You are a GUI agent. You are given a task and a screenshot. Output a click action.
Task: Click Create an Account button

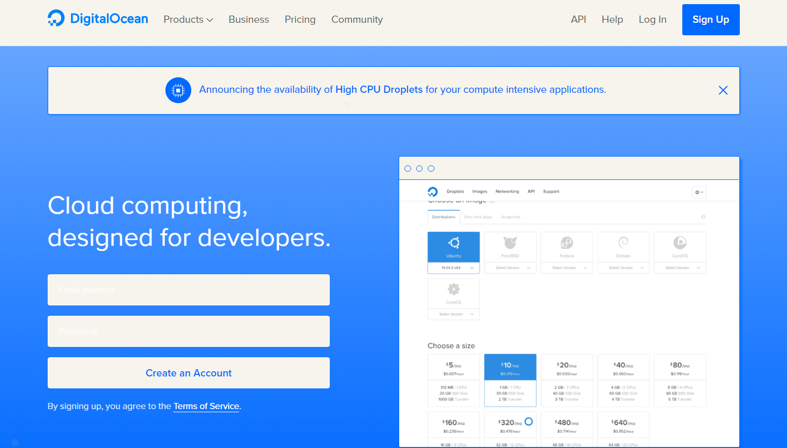point(189,373)
